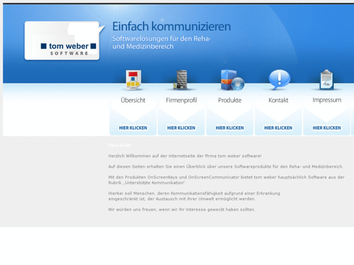Click the faded Übersicht content heading
This screenshot has height=265, width=354.
click(x=120, y=145)
